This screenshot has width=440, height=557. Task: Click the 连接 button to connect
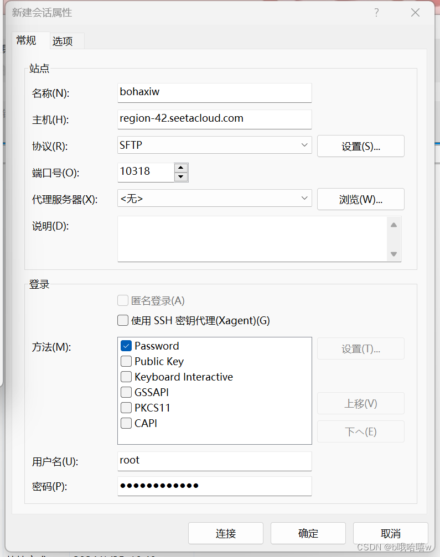[x=225, y=533]
